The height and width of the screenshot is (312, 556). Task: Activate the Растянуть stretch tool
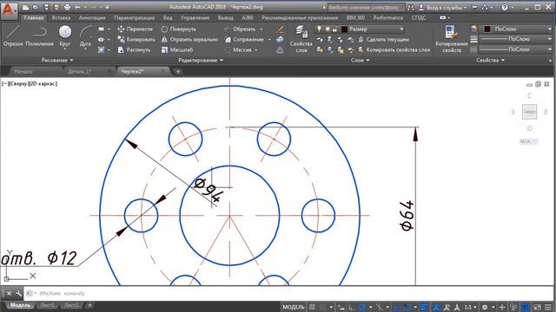coord(134,50)
